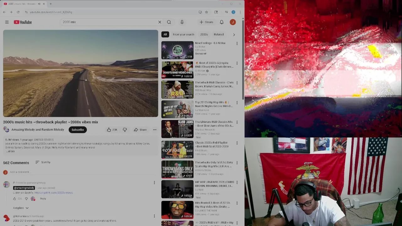Click the Share button
402x226 pixels.
140,130
